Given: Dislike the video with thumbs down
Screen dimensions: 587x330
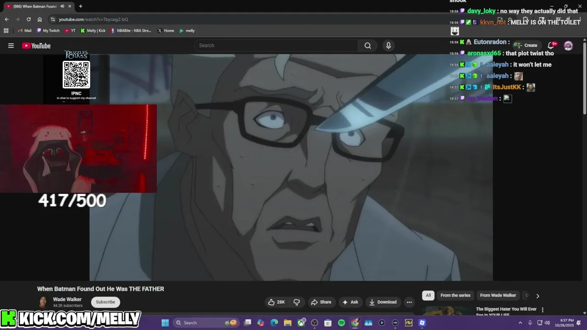Looking at the screenshot, I should pyautogui.click(x=297, y=302).
